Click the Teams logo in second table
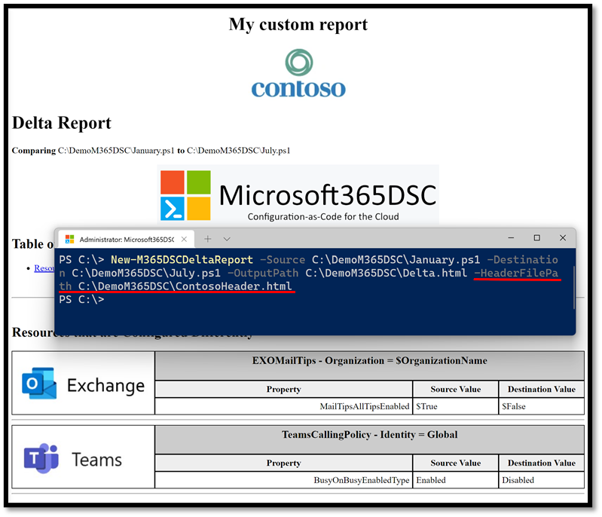The image size is (602, 517). pyautogui.click(x=73, y=458)
